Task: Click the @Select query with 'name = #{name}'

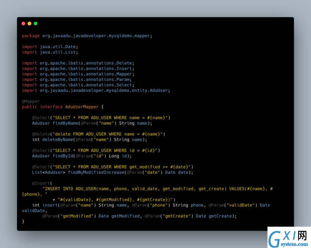Action: [x=101, y=118]
